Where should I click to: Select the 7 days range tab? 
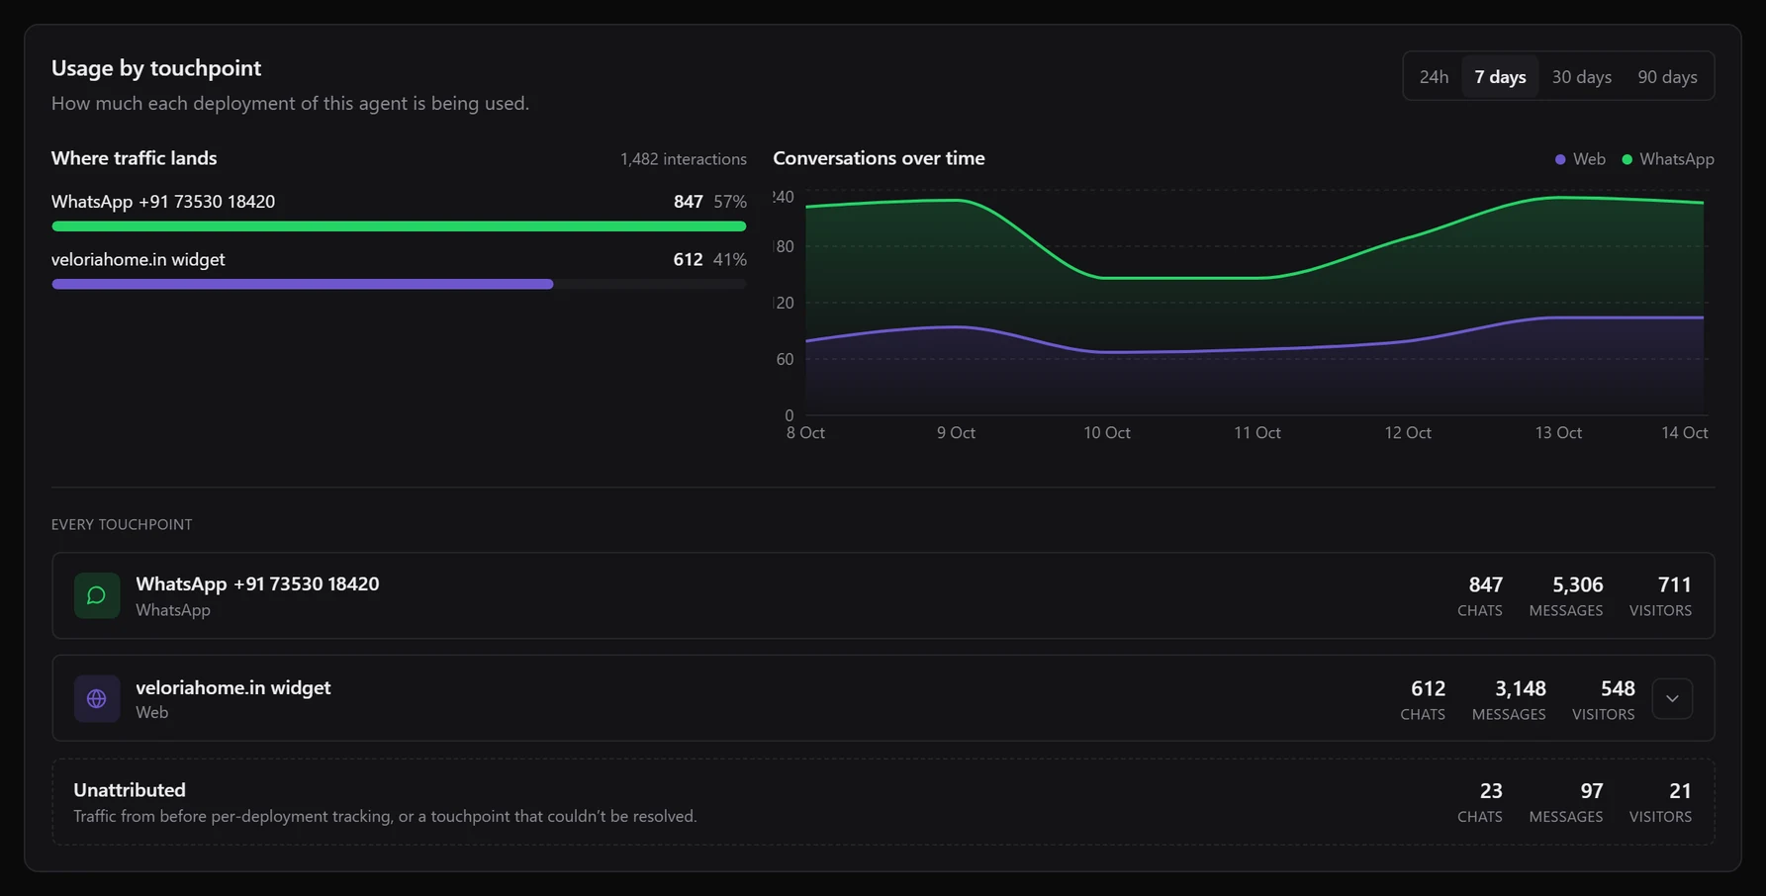pos(1500,76)
